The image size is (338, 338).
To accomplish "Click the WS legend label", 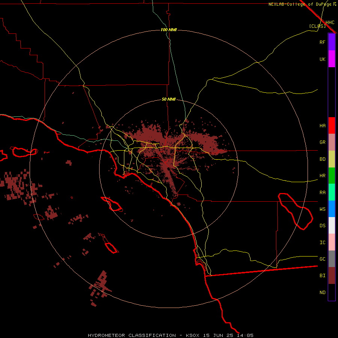I will pos(322,209).
